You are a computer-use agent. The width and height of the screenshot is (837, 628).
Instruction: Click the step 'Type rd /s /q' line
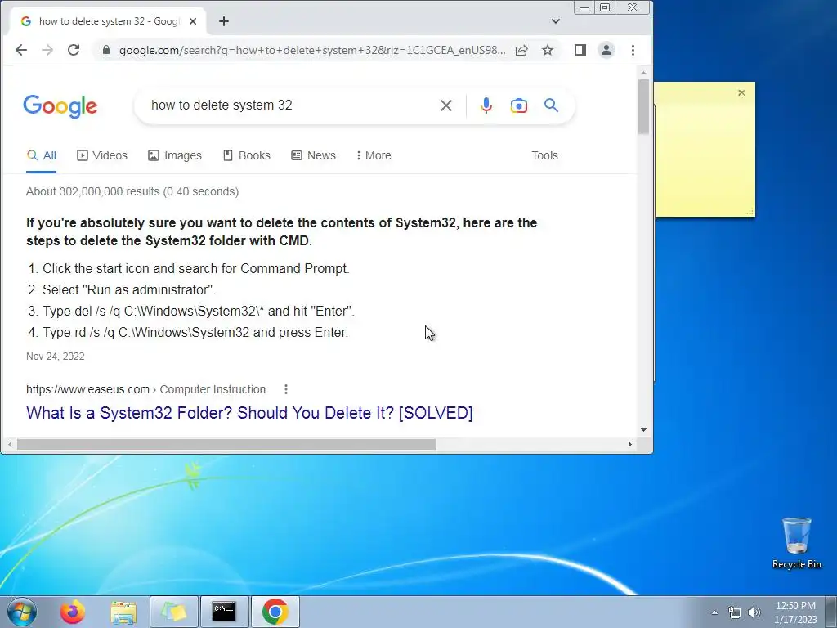pyautogui.click(x=195, y=332)
